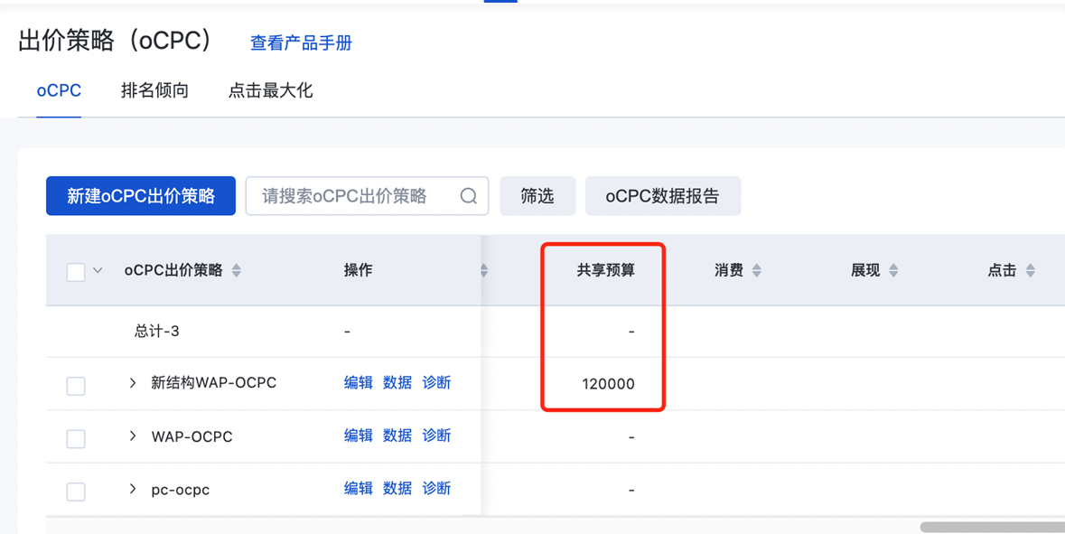Screen dimensions: 1065x534
Task: Click sort arrows beside 操作 column
Action: coord(484,270)
